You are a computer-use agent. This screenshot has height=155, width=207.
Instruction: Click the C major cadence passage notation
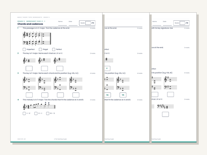37,38
